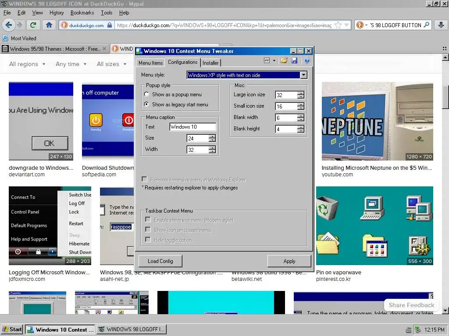Click the Menu caption Text field

pyautogui.click(x=193, y=126)
